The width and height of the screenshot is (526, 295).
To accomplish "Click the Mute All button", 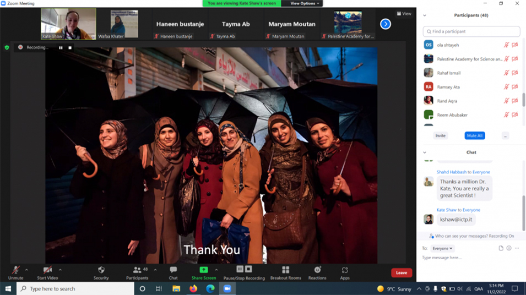I will click(x=475, y=135).
